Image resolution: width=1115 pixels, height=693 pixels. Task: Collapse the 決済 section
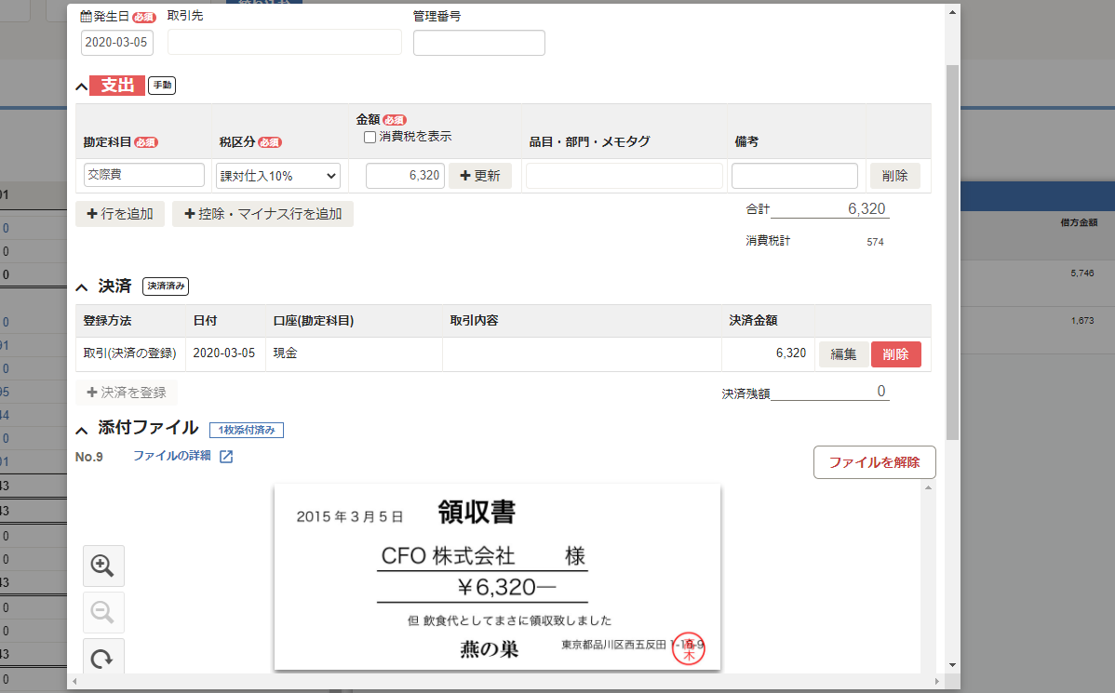(82, 287)
